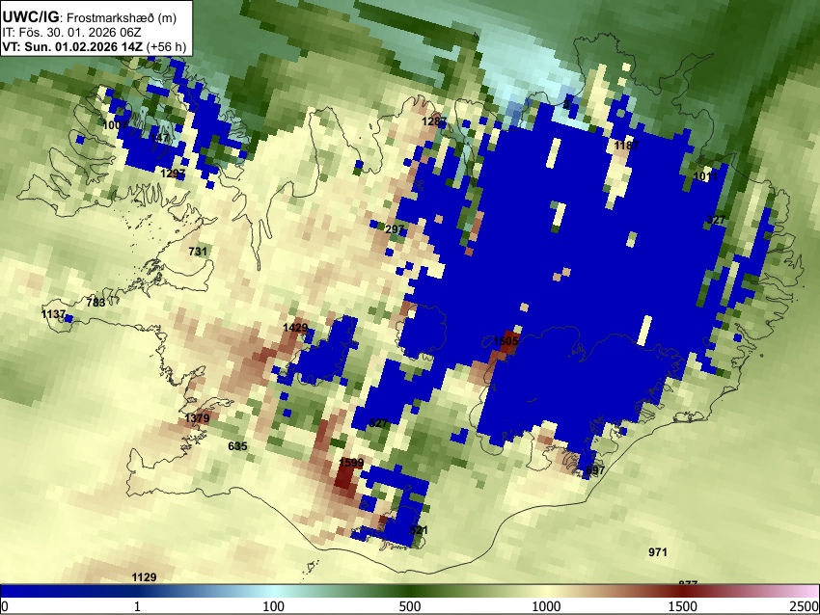The image size is (820, 615).
Task: Click the map value 327
Action: pyautogui.click(x=716, y=220)
